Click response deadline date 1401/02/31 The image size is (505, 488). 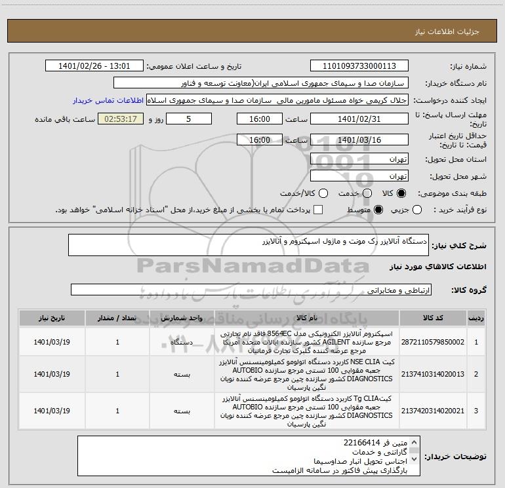359,119
